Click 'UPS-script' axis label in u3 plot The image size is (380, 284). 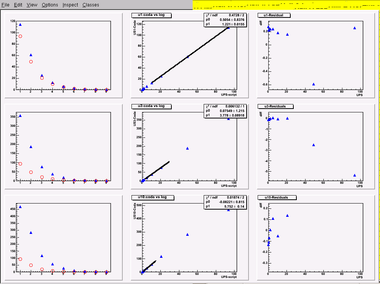click(x=229, y=186)
